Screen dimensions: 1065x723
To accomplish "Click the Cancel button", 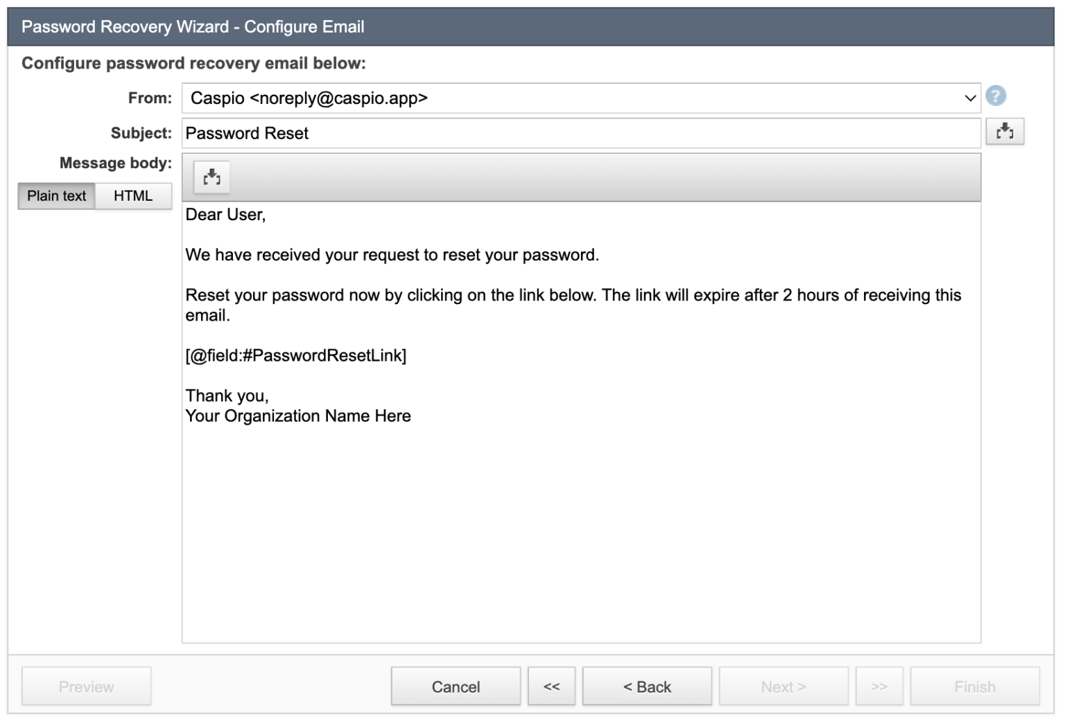I will (x=456, y=686).
